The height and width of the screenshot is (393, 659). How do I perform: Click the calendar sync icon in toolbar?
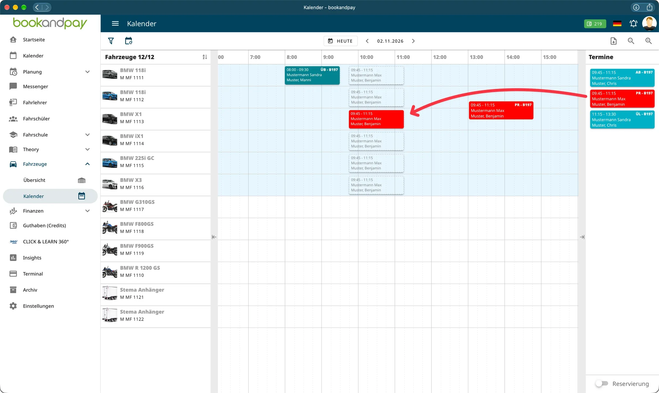coord(129,41)
